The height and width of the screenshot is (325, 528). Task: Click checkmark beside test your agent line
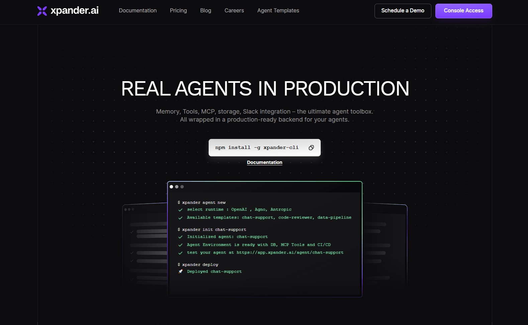181,253
